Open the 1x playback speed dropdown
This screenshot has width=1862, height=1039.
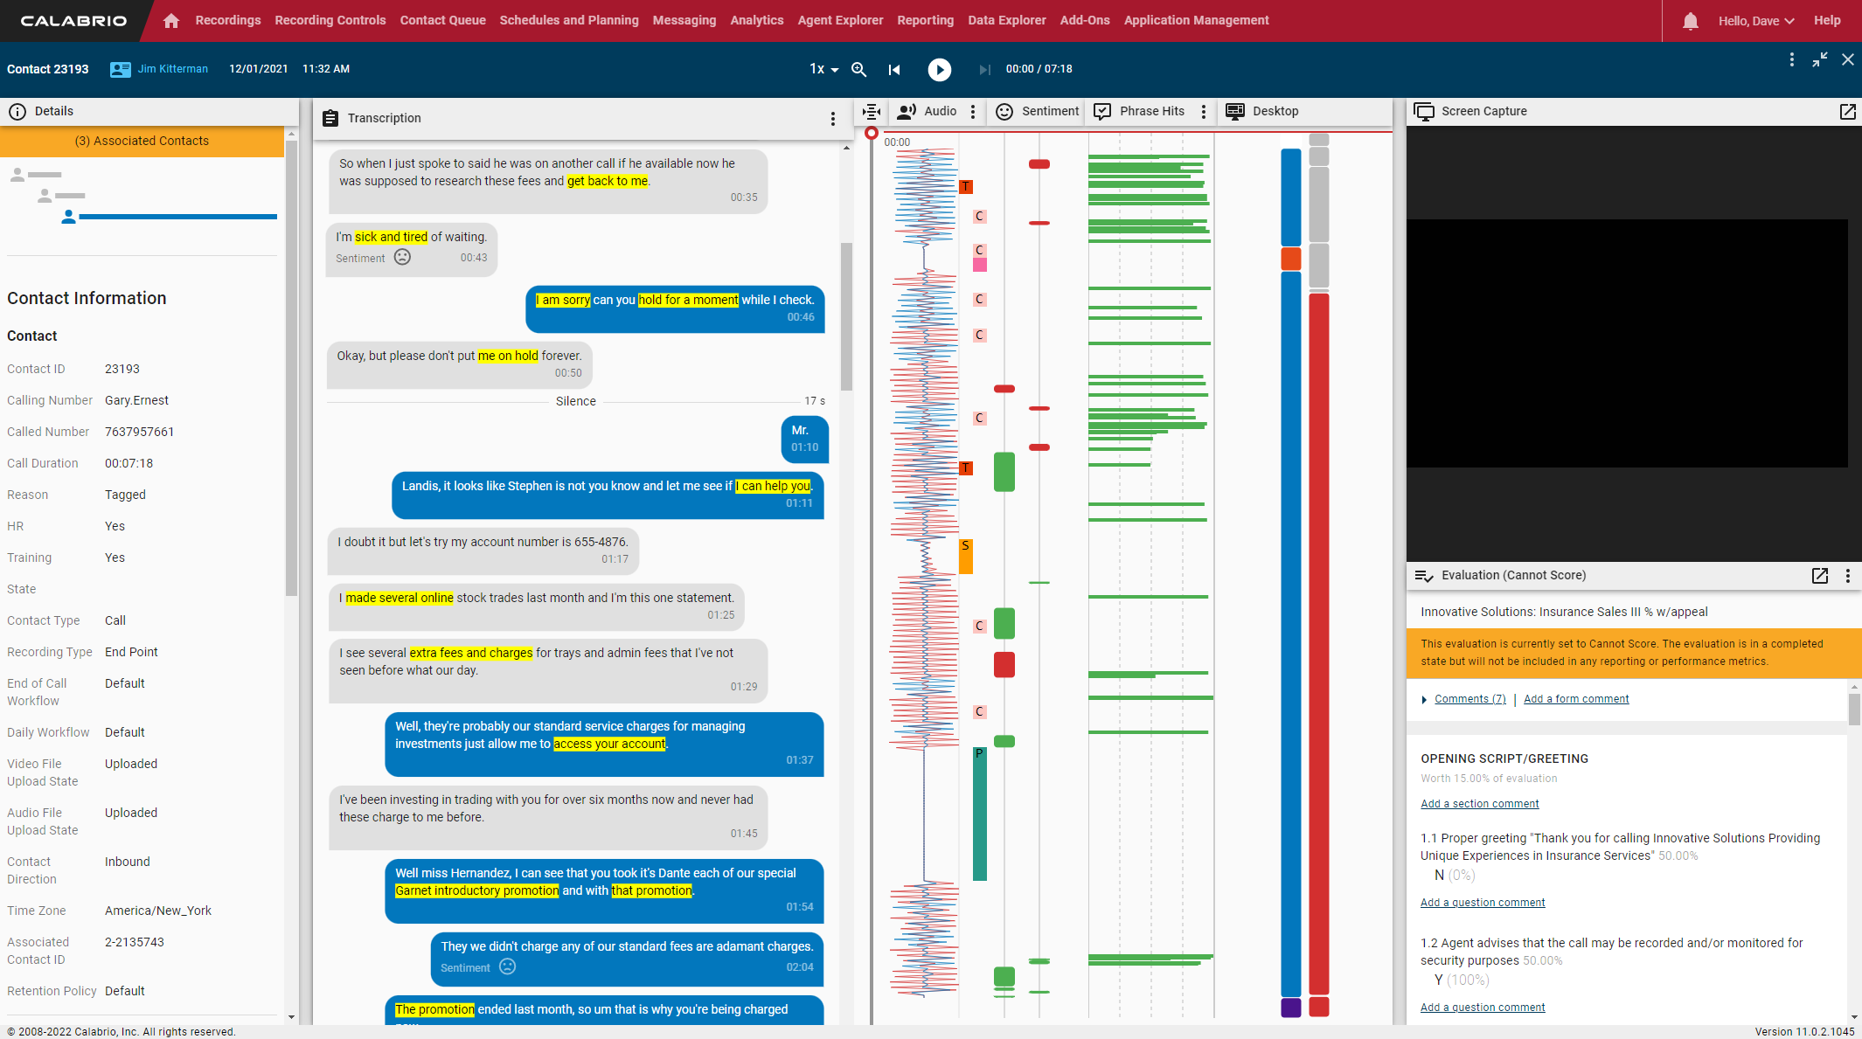[x=823, y=69]
